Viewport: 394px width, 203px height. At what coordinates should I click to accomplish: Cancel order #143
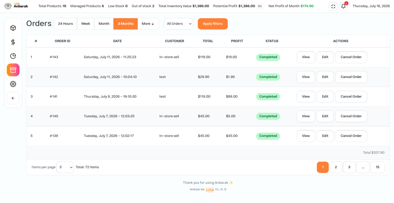click(x=351, y=57)
